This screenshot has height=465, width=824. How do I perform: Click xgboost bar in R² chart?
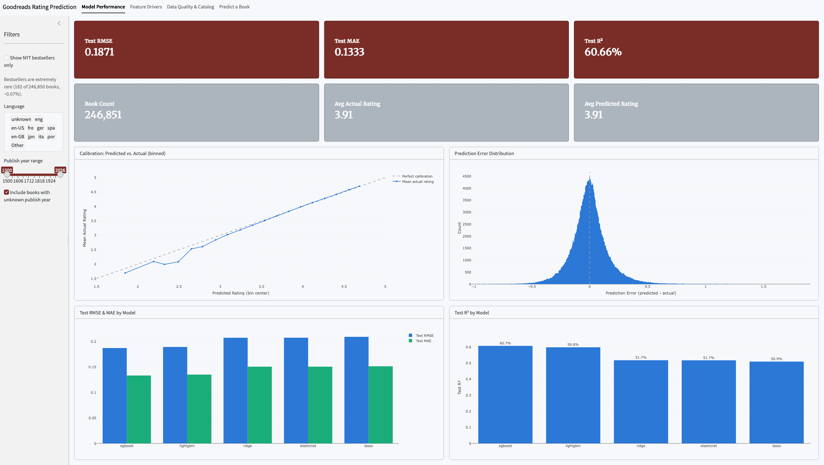click(x=505, y=394)
